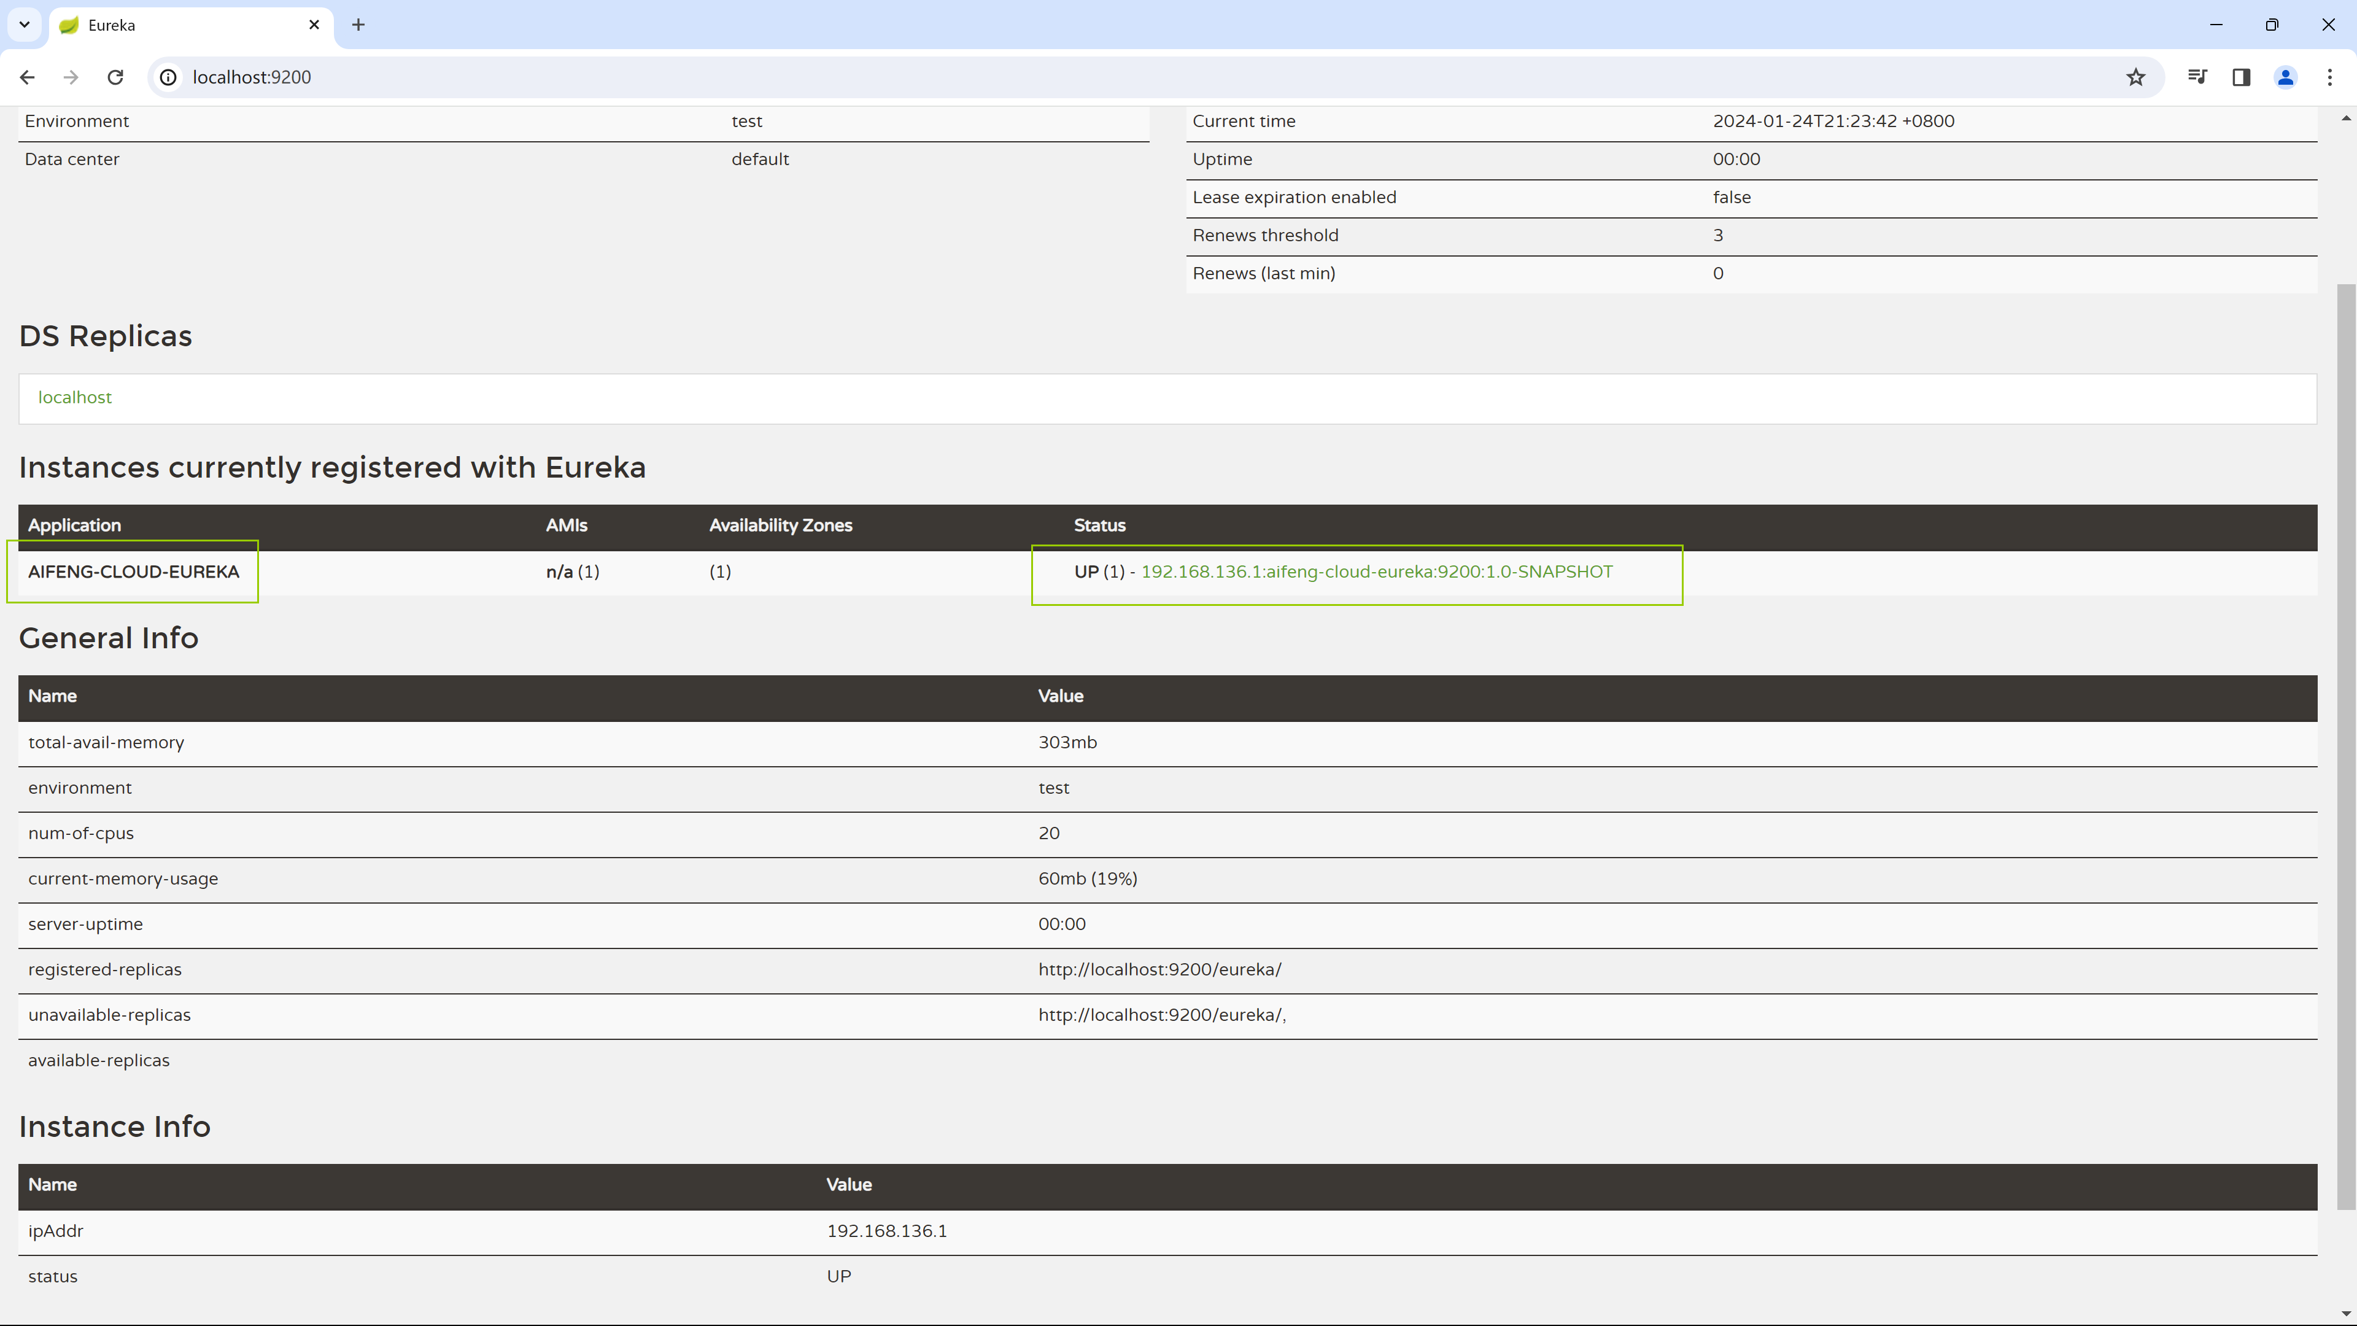Minimize the browser window
This screenshot has width=2357, height=1326.
click(x=2216, y=25)
